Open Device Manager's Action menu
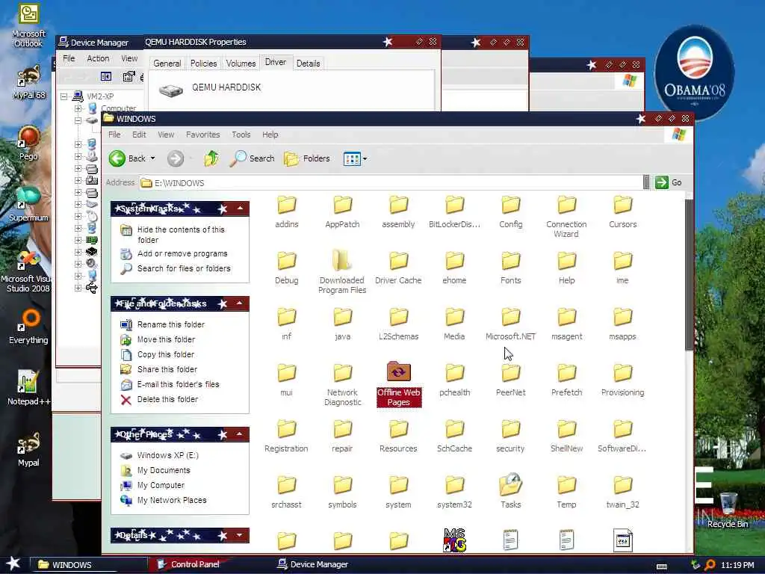This screenshot has height=574, width=765. pos(98,58)
